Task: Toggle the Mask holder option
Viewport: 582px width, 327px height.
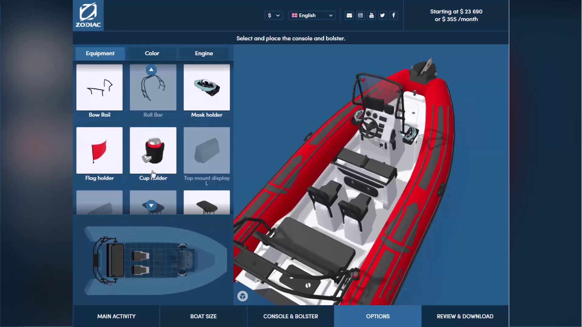Action: coord(207,88)
